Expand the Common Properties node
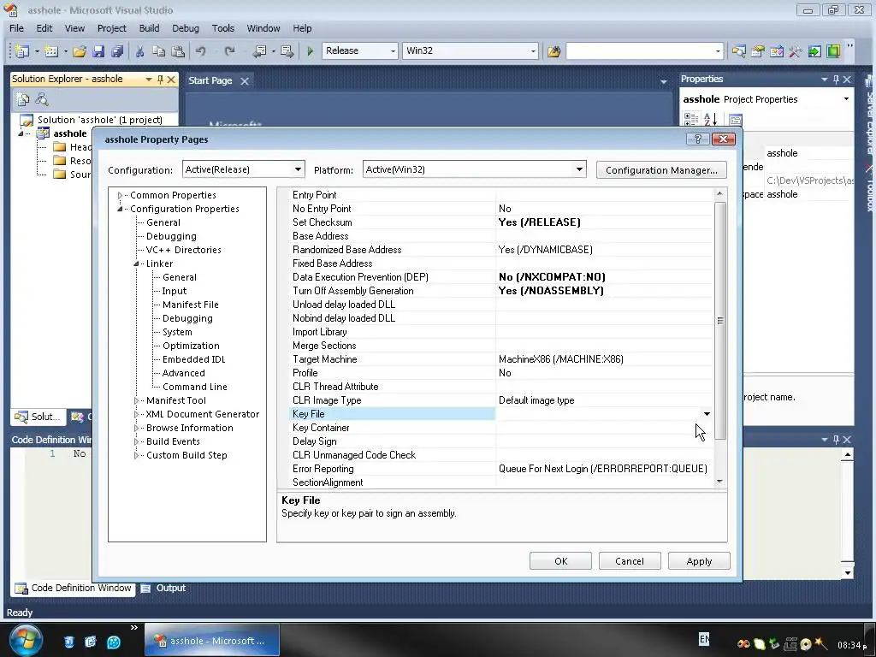876x657 pixels. 120,195
